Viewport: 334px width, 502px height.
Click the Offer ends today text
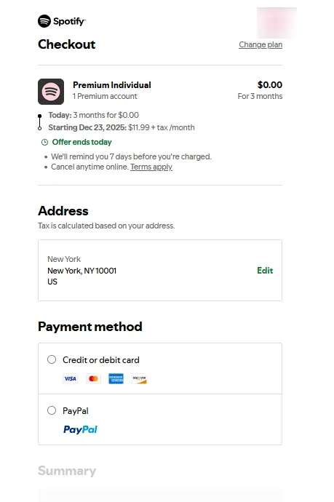point(82,142)
